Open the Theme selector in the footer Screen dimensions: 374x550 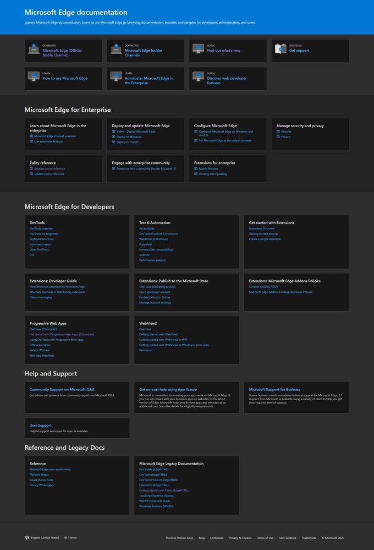[70, 538]
